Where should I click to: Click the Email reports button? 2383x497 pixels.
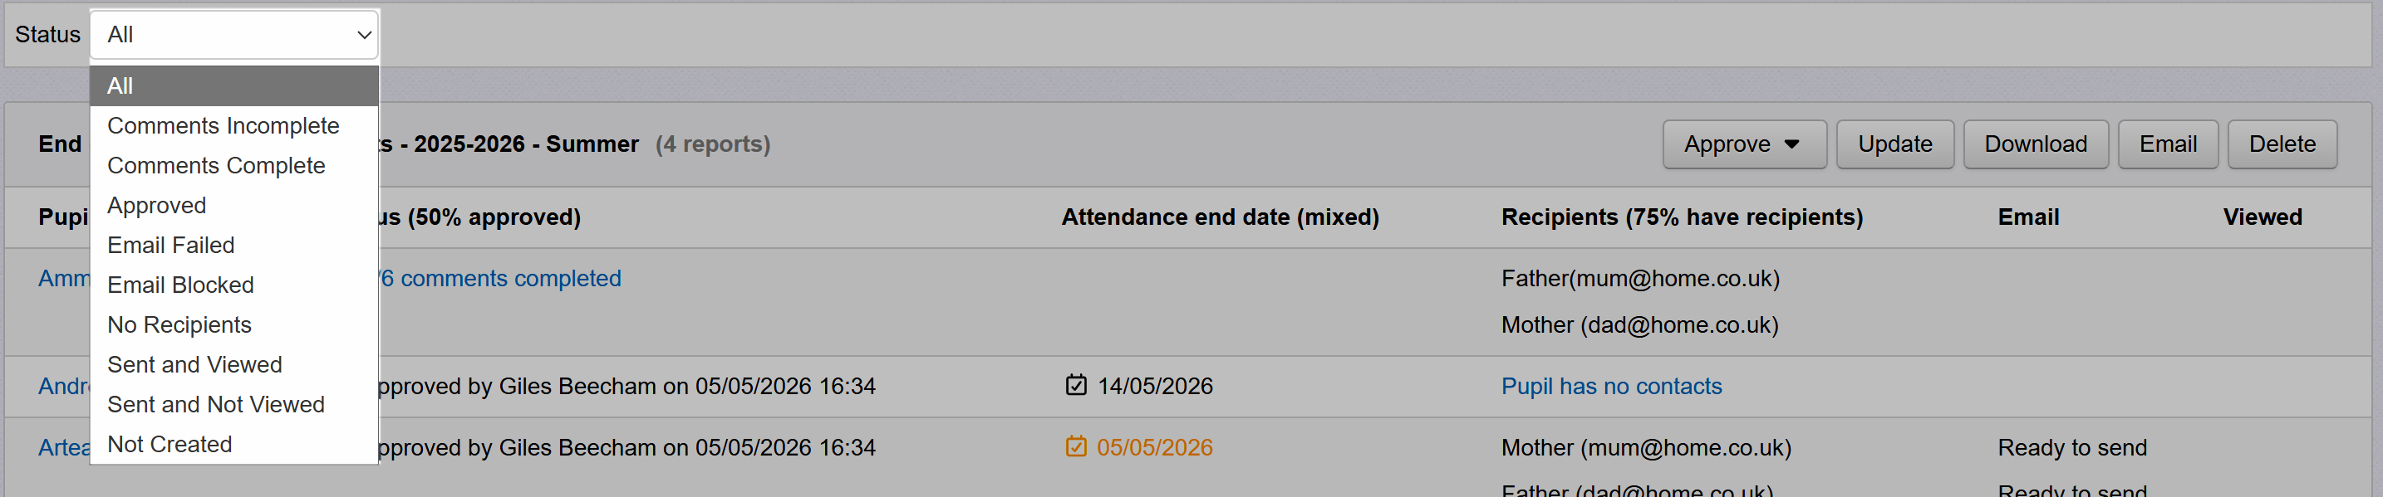(2168, 144)
